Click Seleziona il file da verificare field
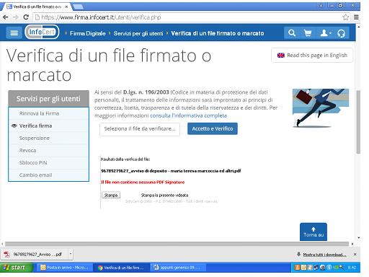369x277 pixels. (140, 129)
